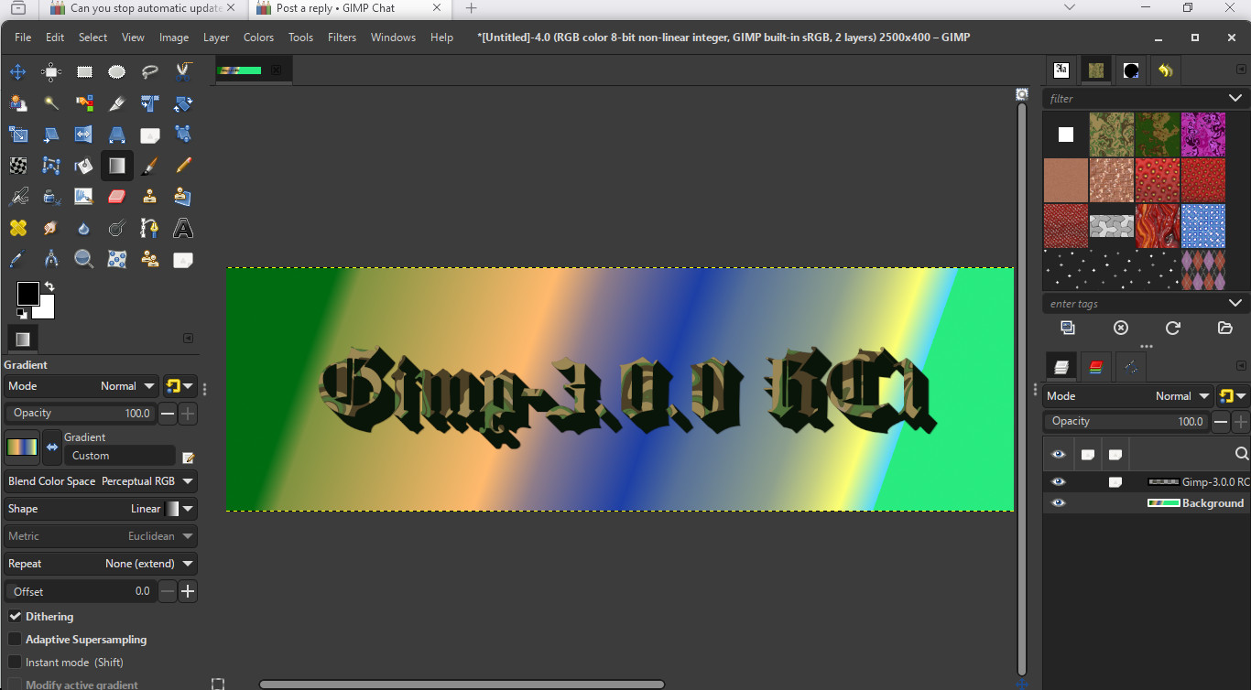
Task: Reverse the gradient direction toggle
Action: (52, 447)
